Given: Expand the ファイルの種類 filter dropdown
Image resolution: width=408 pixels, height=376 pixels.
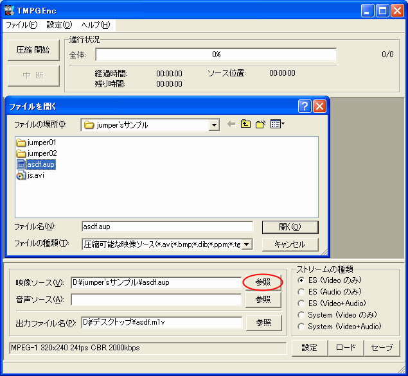Looking at the screenshot, I should pyautogui.click(x=247, y=244).
